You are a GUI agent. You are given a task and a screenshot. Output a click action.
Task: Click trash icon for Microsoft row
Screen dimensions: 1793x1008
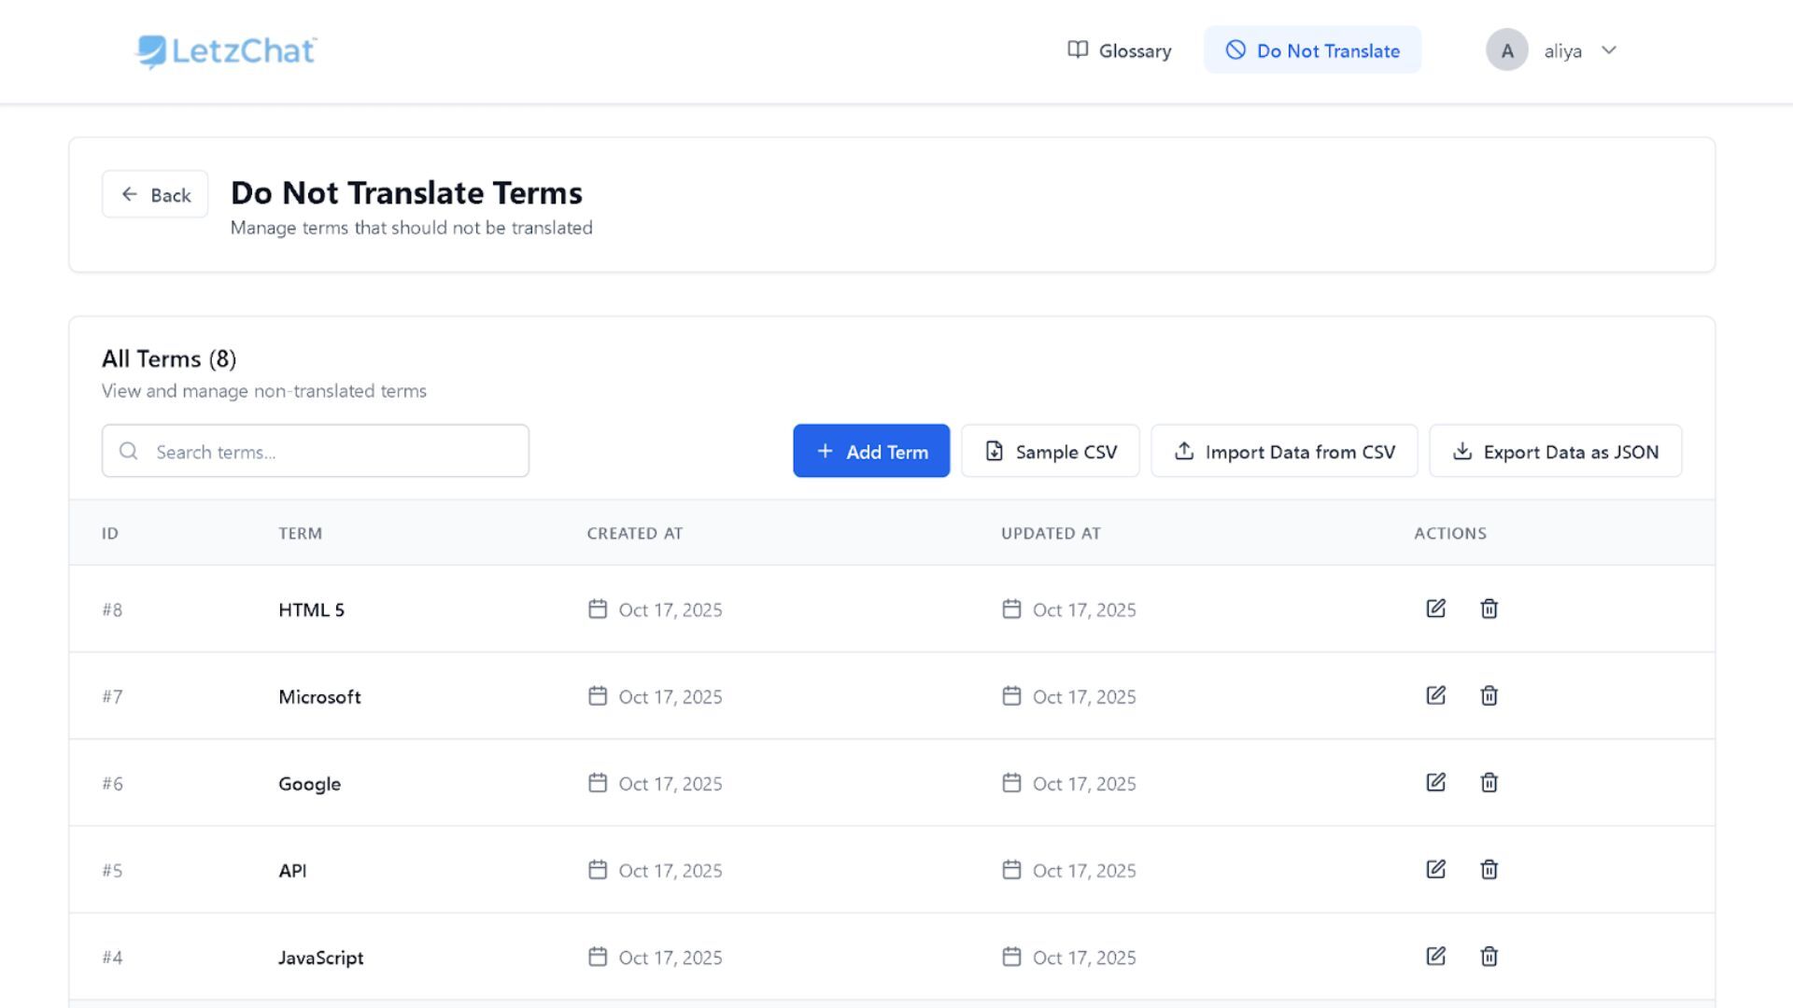pyautogui.click(x=1489, y=695)
